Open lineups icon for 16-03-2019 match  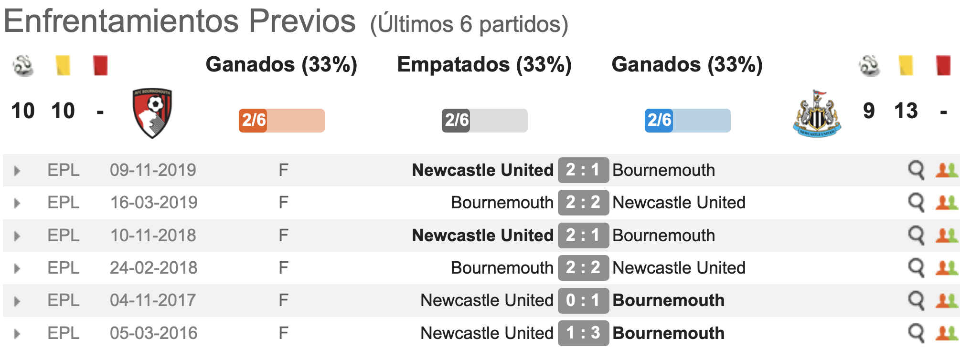point(947,203)
